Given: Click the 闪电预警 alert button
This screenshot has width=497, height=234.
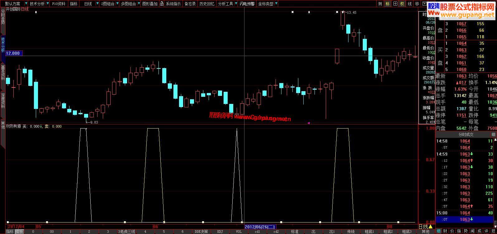Looking at the screenshot, I should (x=247, y=4).
